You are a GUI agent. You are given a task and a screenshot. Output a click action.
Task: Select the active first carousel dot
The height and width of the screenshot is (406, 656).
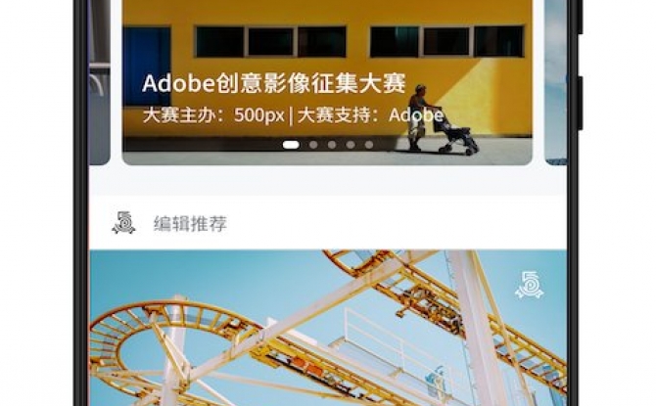tap(291, 145)
